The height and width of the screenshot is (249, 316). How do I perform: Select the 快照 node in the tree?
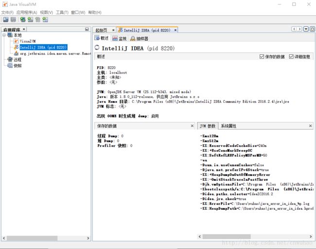pyautogui.click(x=18, y=66)
